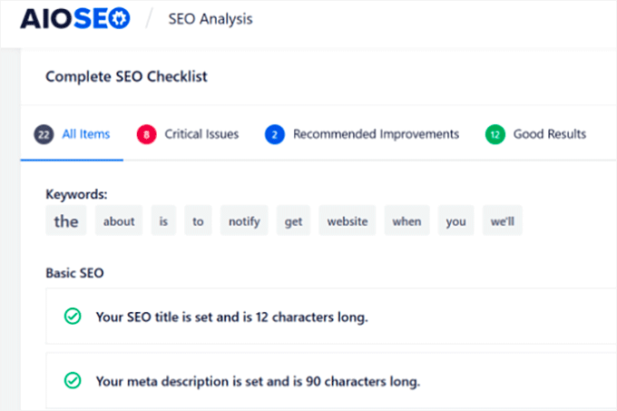This screenshot has width=617, height=411.
Task: Switch to the All Items tab
Action: [85, 134]
